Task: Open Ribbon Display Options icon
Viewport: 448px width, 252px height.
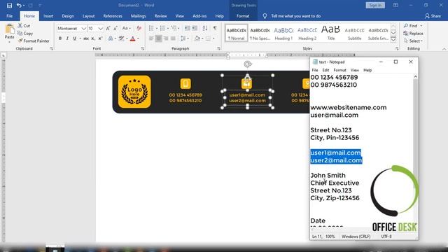Action: tap(395, 5)
